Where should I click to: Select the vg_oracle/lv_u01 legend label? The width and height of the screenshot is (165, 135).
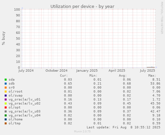click(25, 100)
